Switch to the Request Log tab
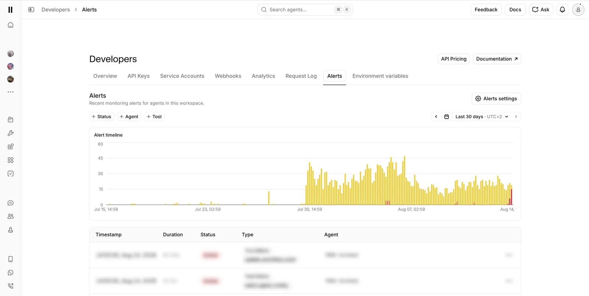The width and height of the screenshot is (589, 296). pos(301,76)
